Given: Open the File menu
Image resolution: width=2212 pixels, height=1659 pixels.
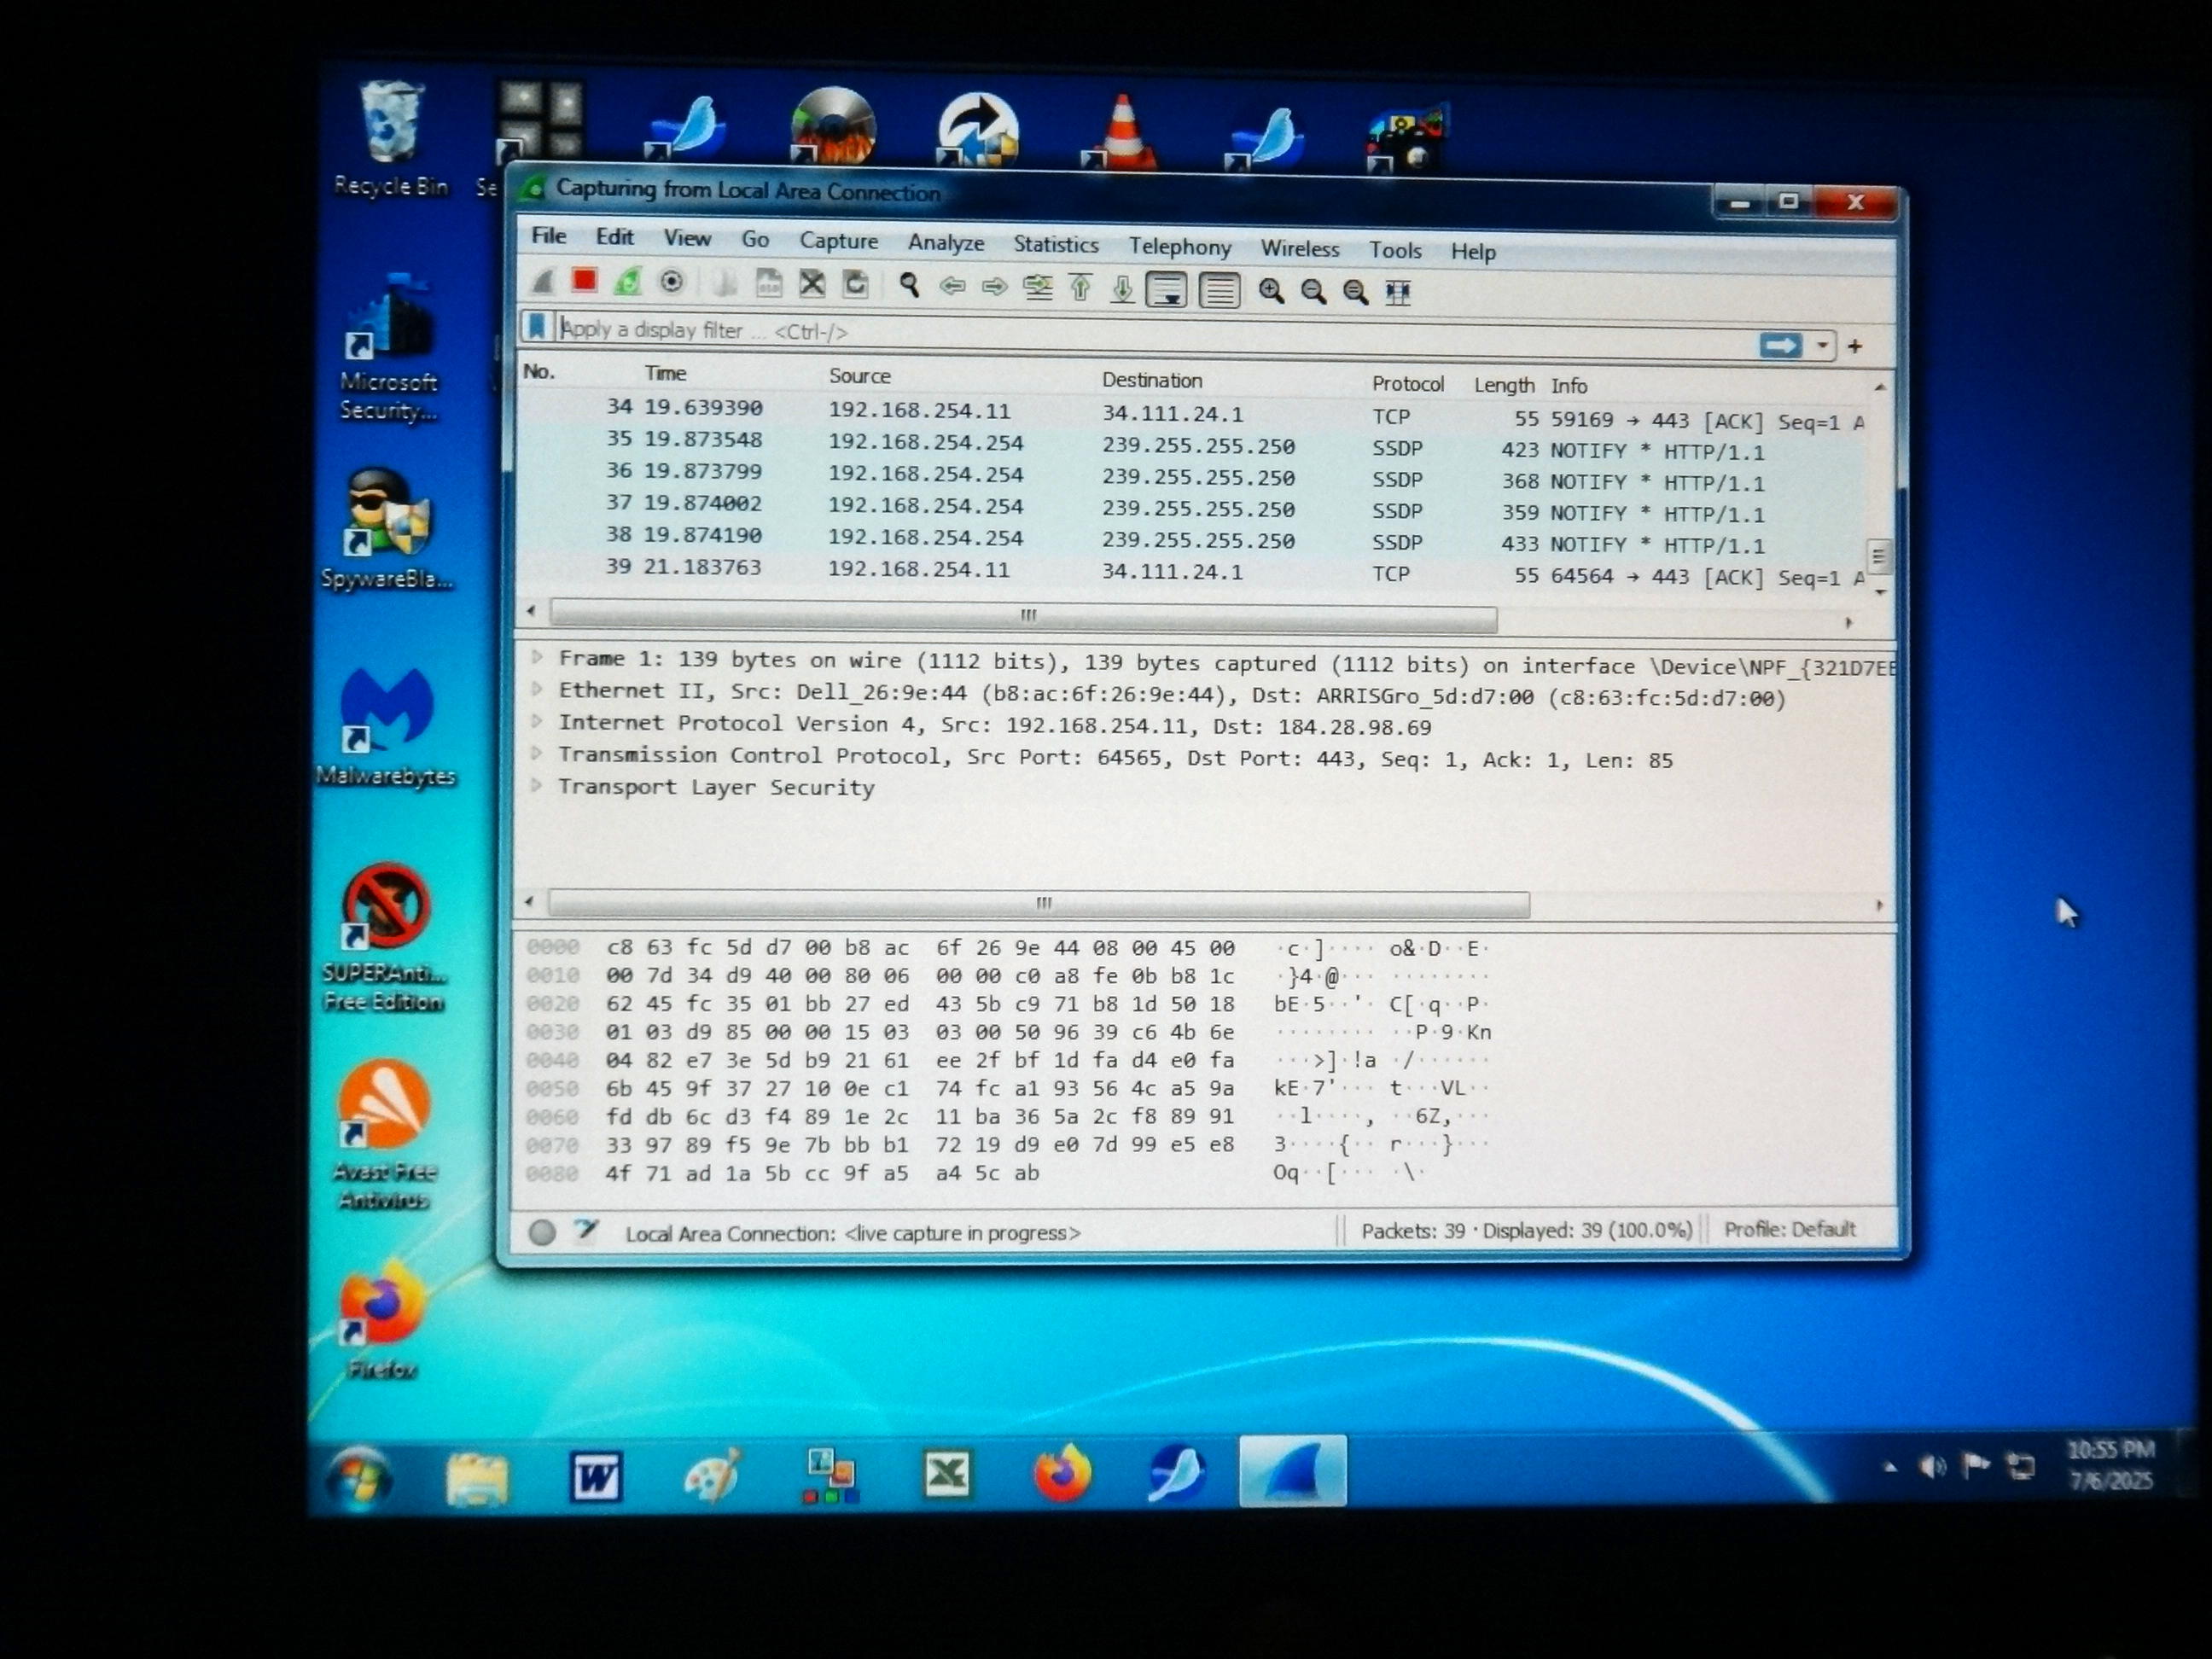Looking at the screenshot, I should point(549,236).
